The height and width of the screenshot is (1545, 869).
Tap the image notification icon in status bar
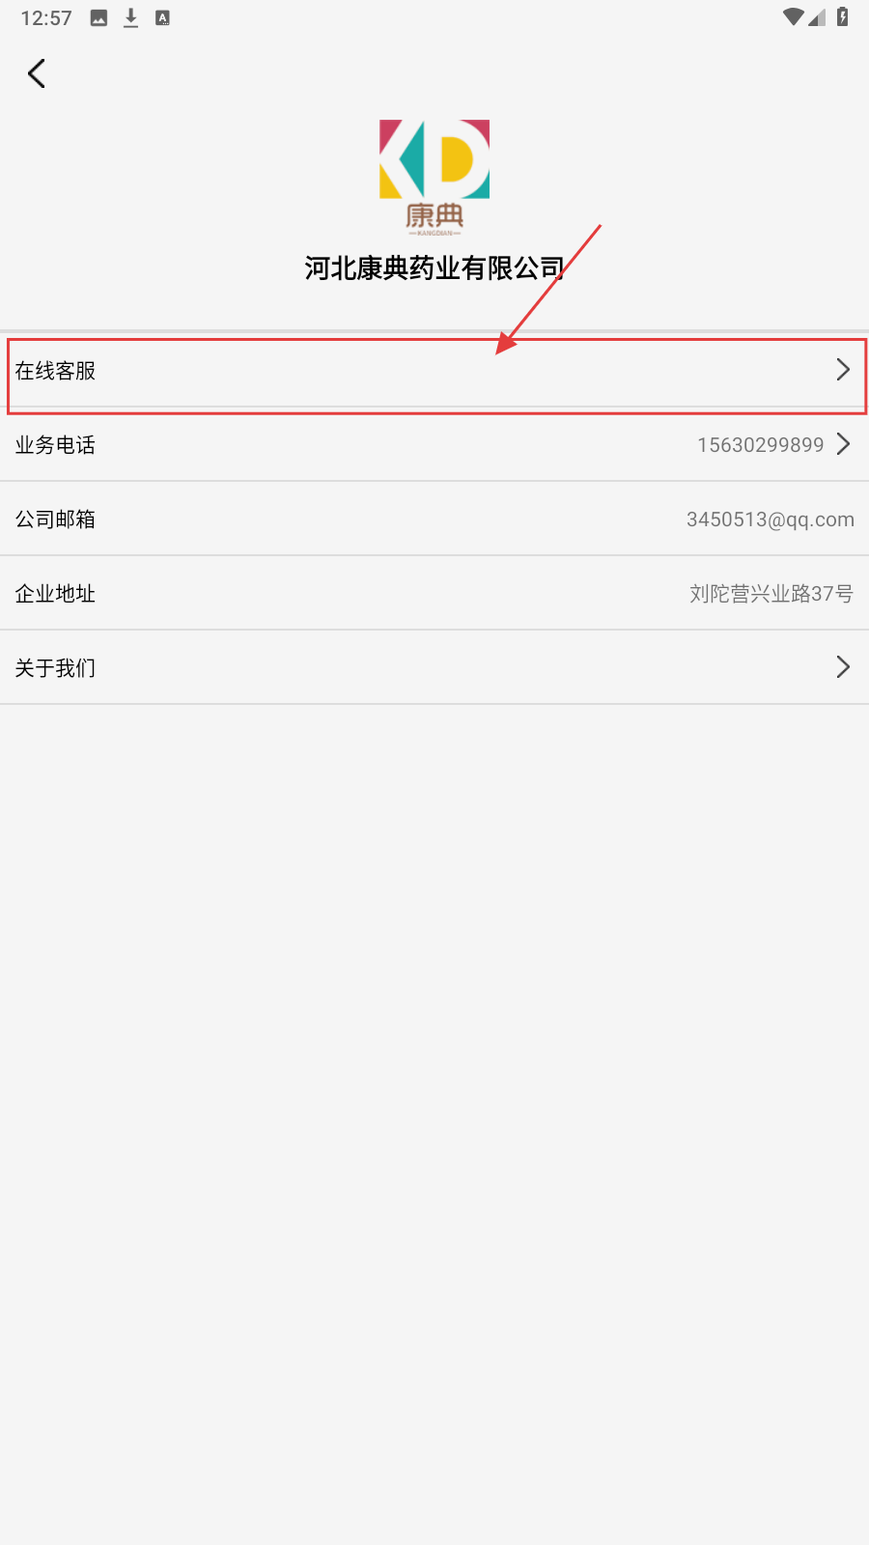[98, 18]
